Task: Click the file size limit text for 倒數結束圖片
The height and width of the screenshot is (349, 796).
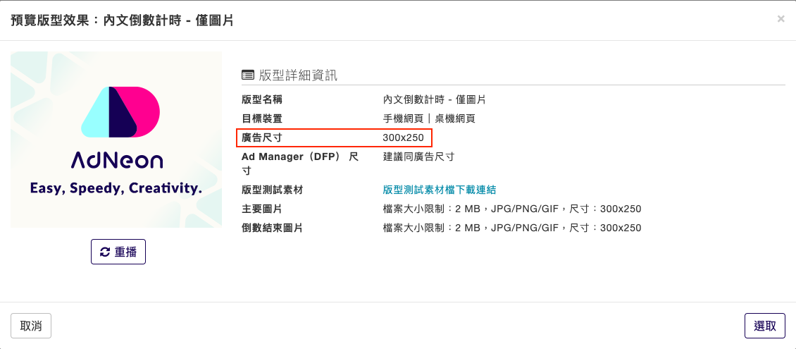Action: pos(512,228)
